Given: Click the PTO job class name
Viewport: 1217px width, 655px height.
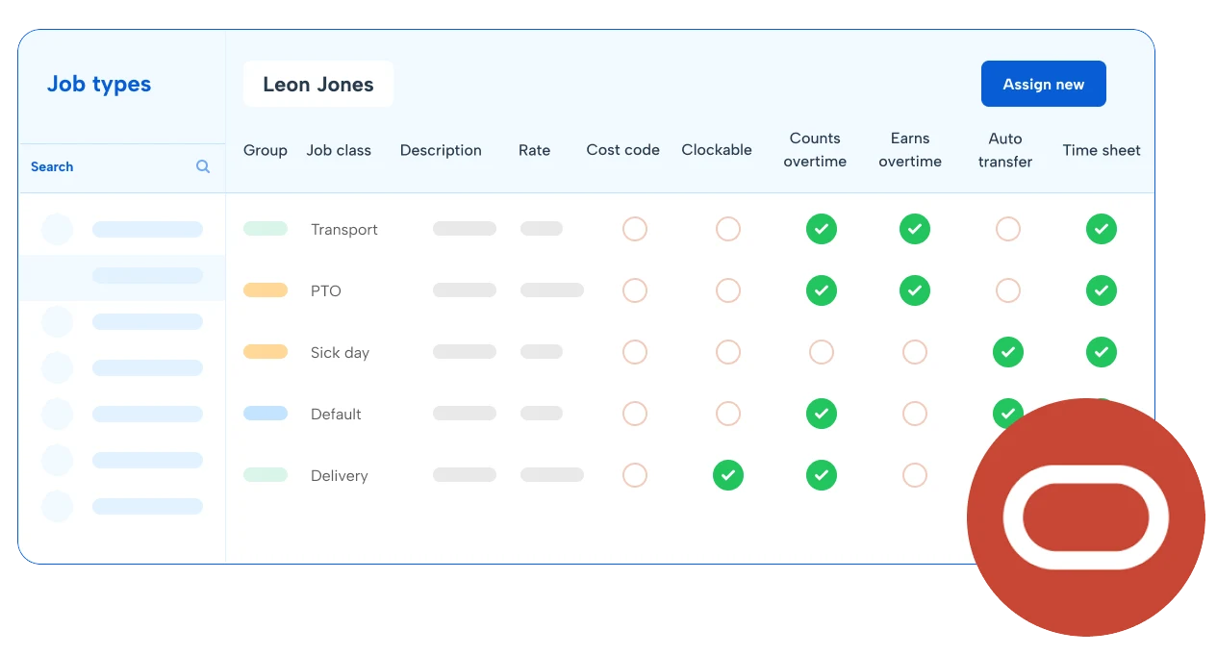Looking at the screenshot, I should (x=326, y=291).
